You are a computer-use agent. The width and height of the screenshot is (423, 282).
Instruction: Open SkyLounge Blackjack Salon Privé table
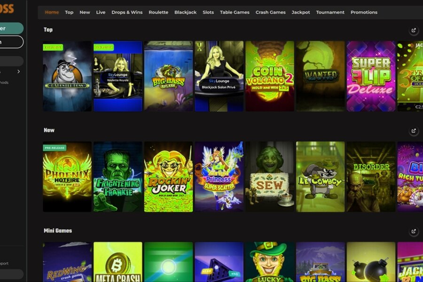coord(219,76)
